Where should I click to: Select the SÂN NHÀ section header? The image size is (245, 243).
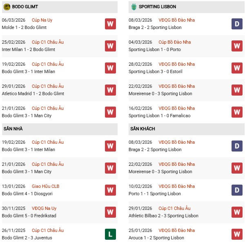point(13,129)
